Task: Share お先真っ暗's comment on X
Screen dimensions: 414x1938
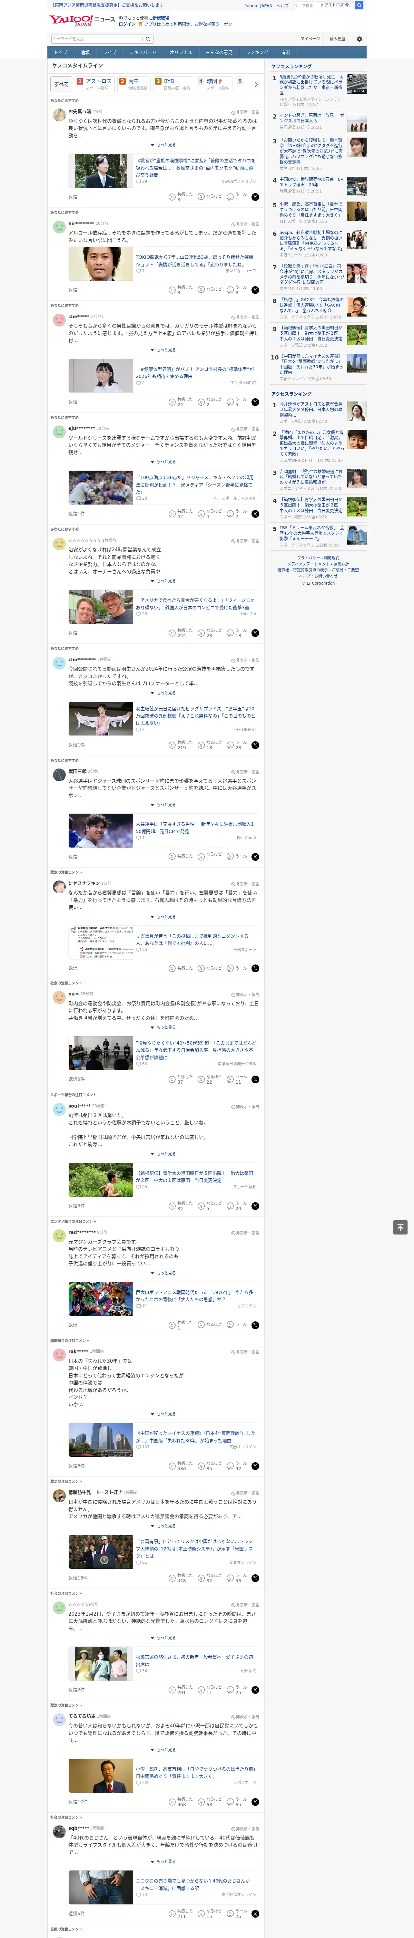Action: (255, 196)
